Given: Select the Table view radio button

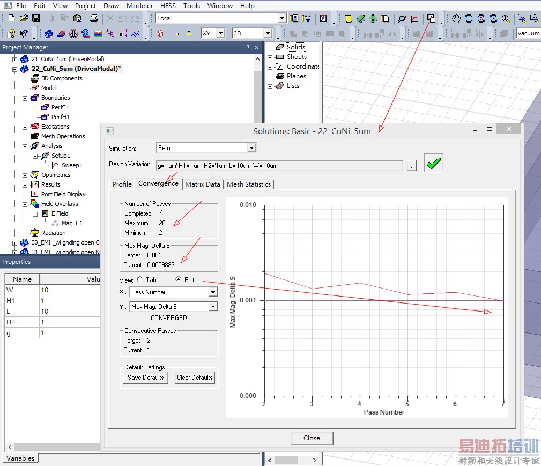Looking at the screenshot, I should 140,279.
